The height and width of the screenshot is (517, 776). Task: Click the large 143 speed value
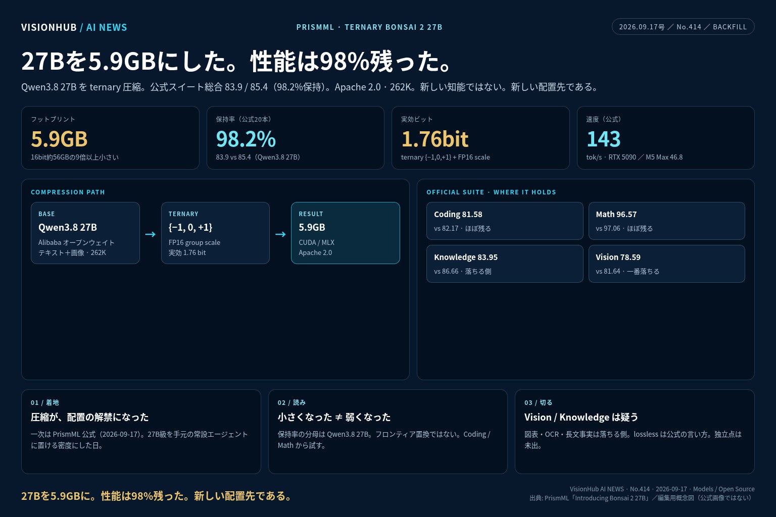603,139
